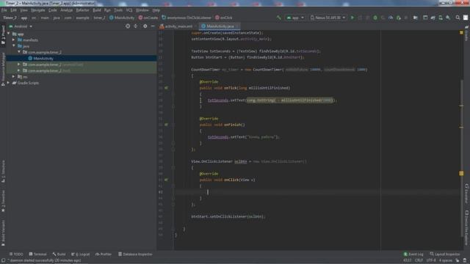The image size is (470, 264).
Task: Open the Android project view dropdown
Action: point(21,26)
